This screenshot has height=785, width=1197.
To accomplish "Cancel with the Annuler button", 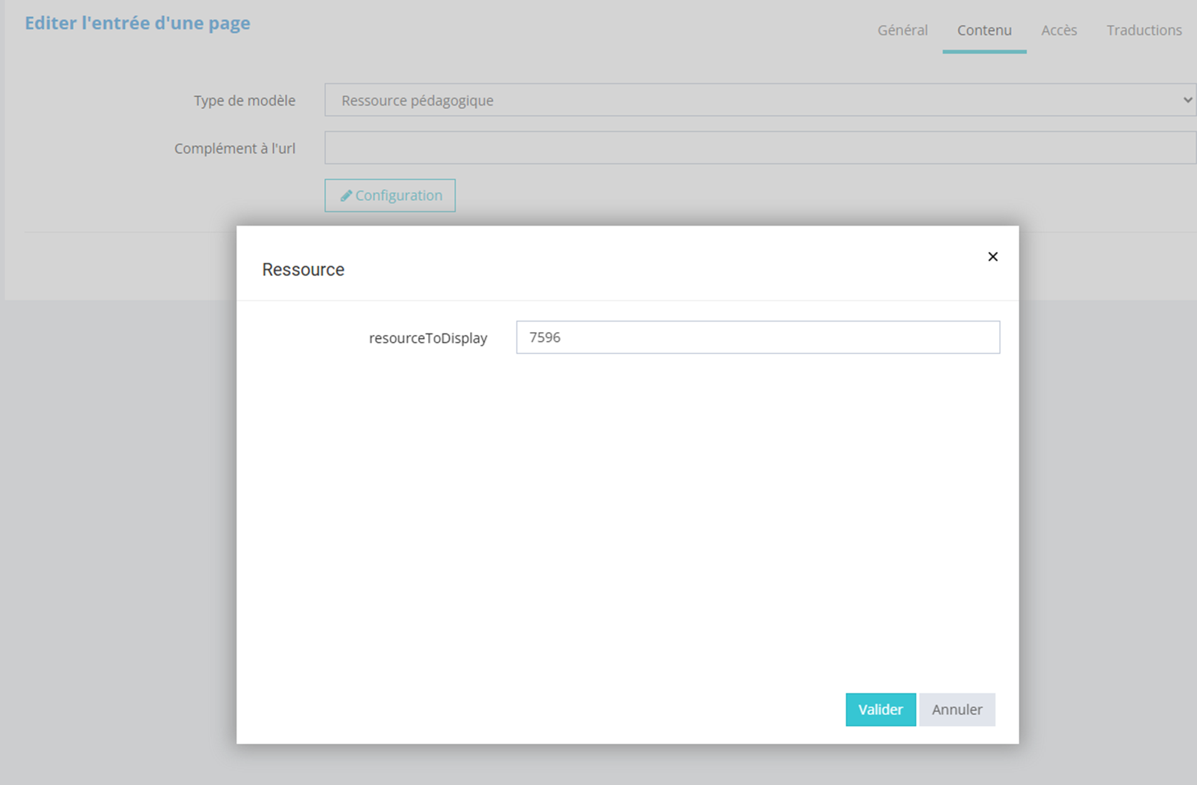I will coord(956,709).
